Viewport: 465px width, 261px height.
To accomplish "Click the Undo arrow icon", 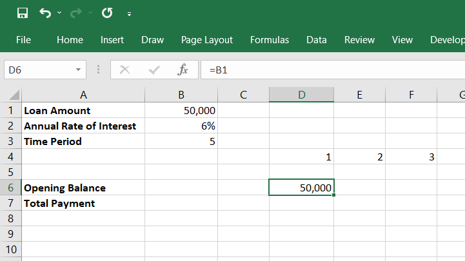I will pyautogui.click(x=45, y=13).
